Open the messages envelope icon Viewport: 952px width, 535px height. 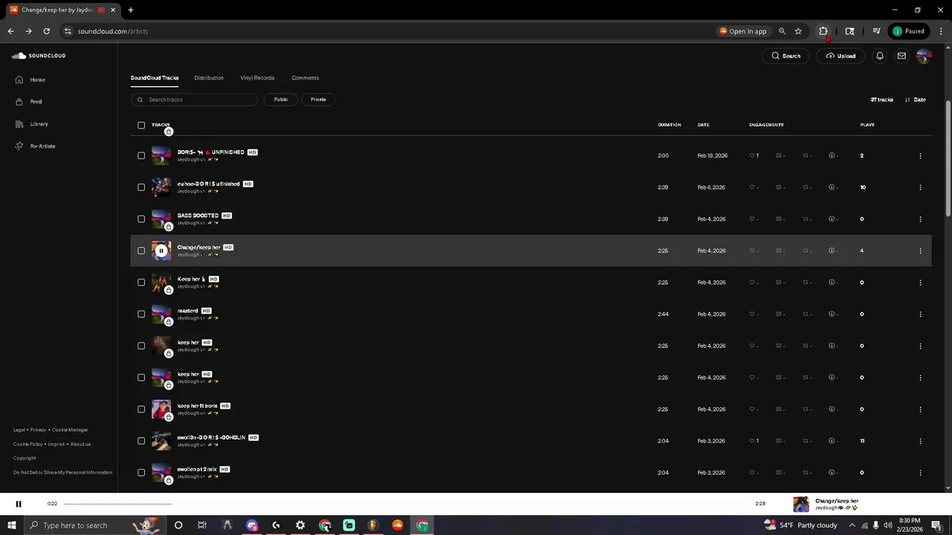[901, 56]
